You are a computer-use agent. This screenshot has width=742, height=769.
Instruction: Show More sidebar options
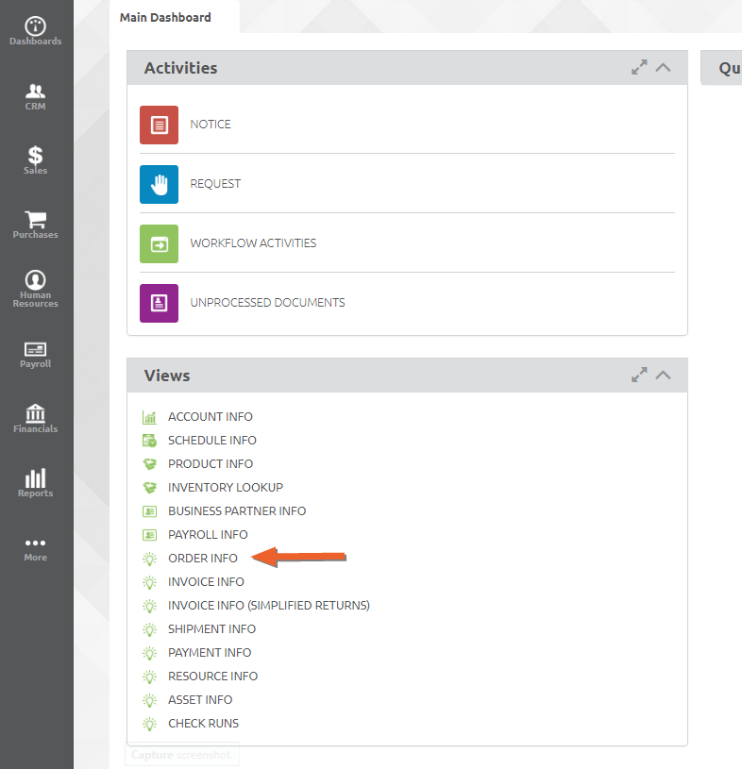[36, 547]
